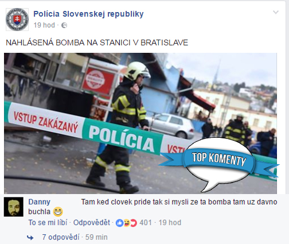Open the comment's 19 hod timestamp
This screenshot has width=289, height=244.
tap(170, 223)
